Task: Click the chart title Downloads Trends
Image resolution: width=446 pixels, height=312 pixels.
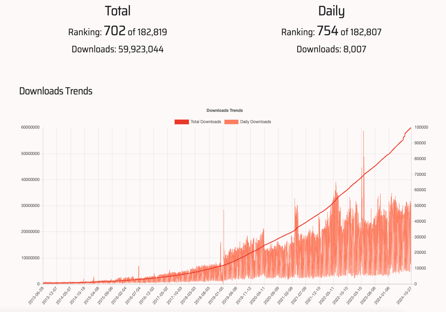Action: (x=225, y=110)
